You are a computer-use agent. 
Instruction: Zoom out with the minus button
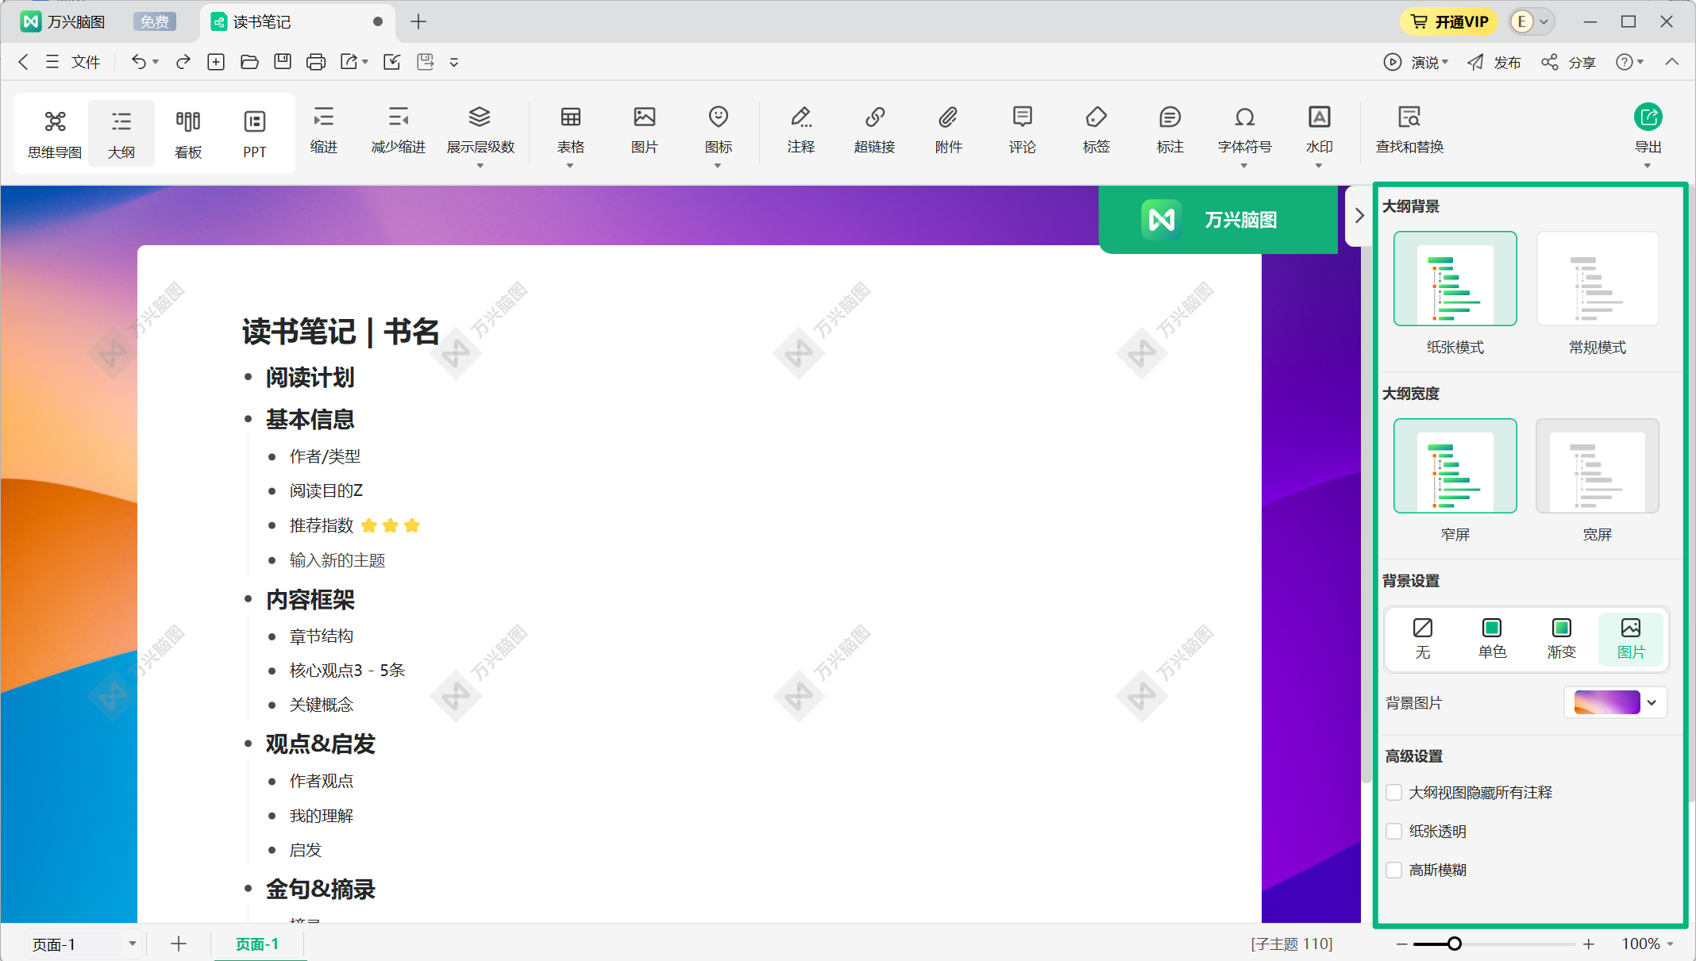click(1402, 944)
